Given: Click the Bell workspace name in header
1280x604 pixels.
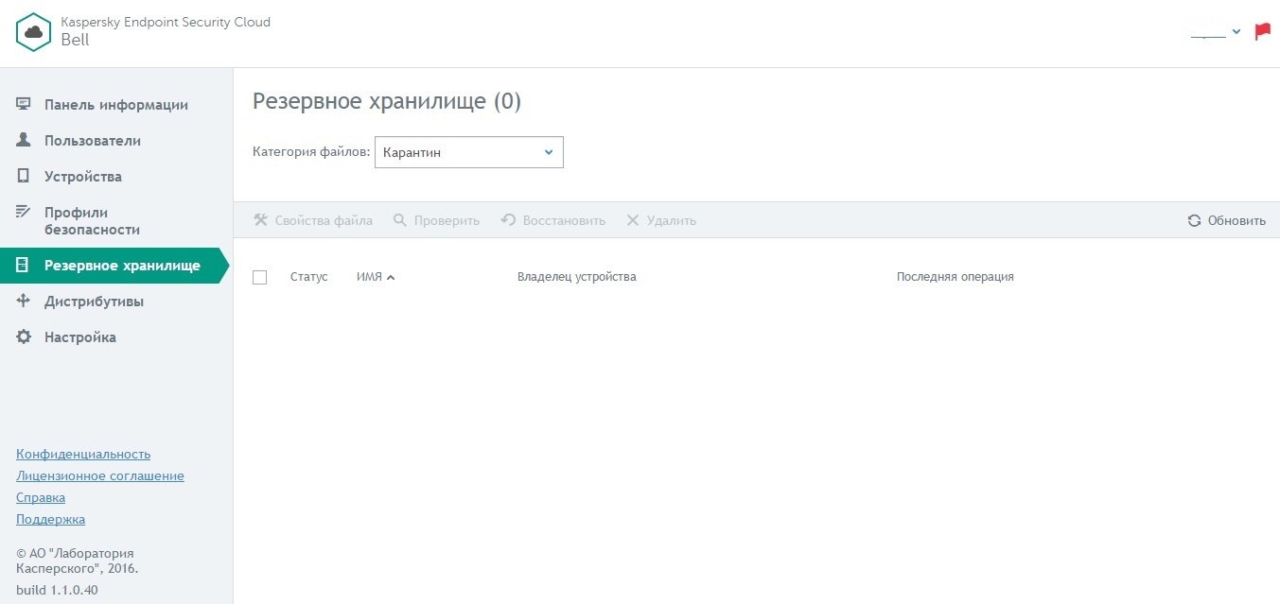Looking at the screenshot, I should tap(75, 41).
